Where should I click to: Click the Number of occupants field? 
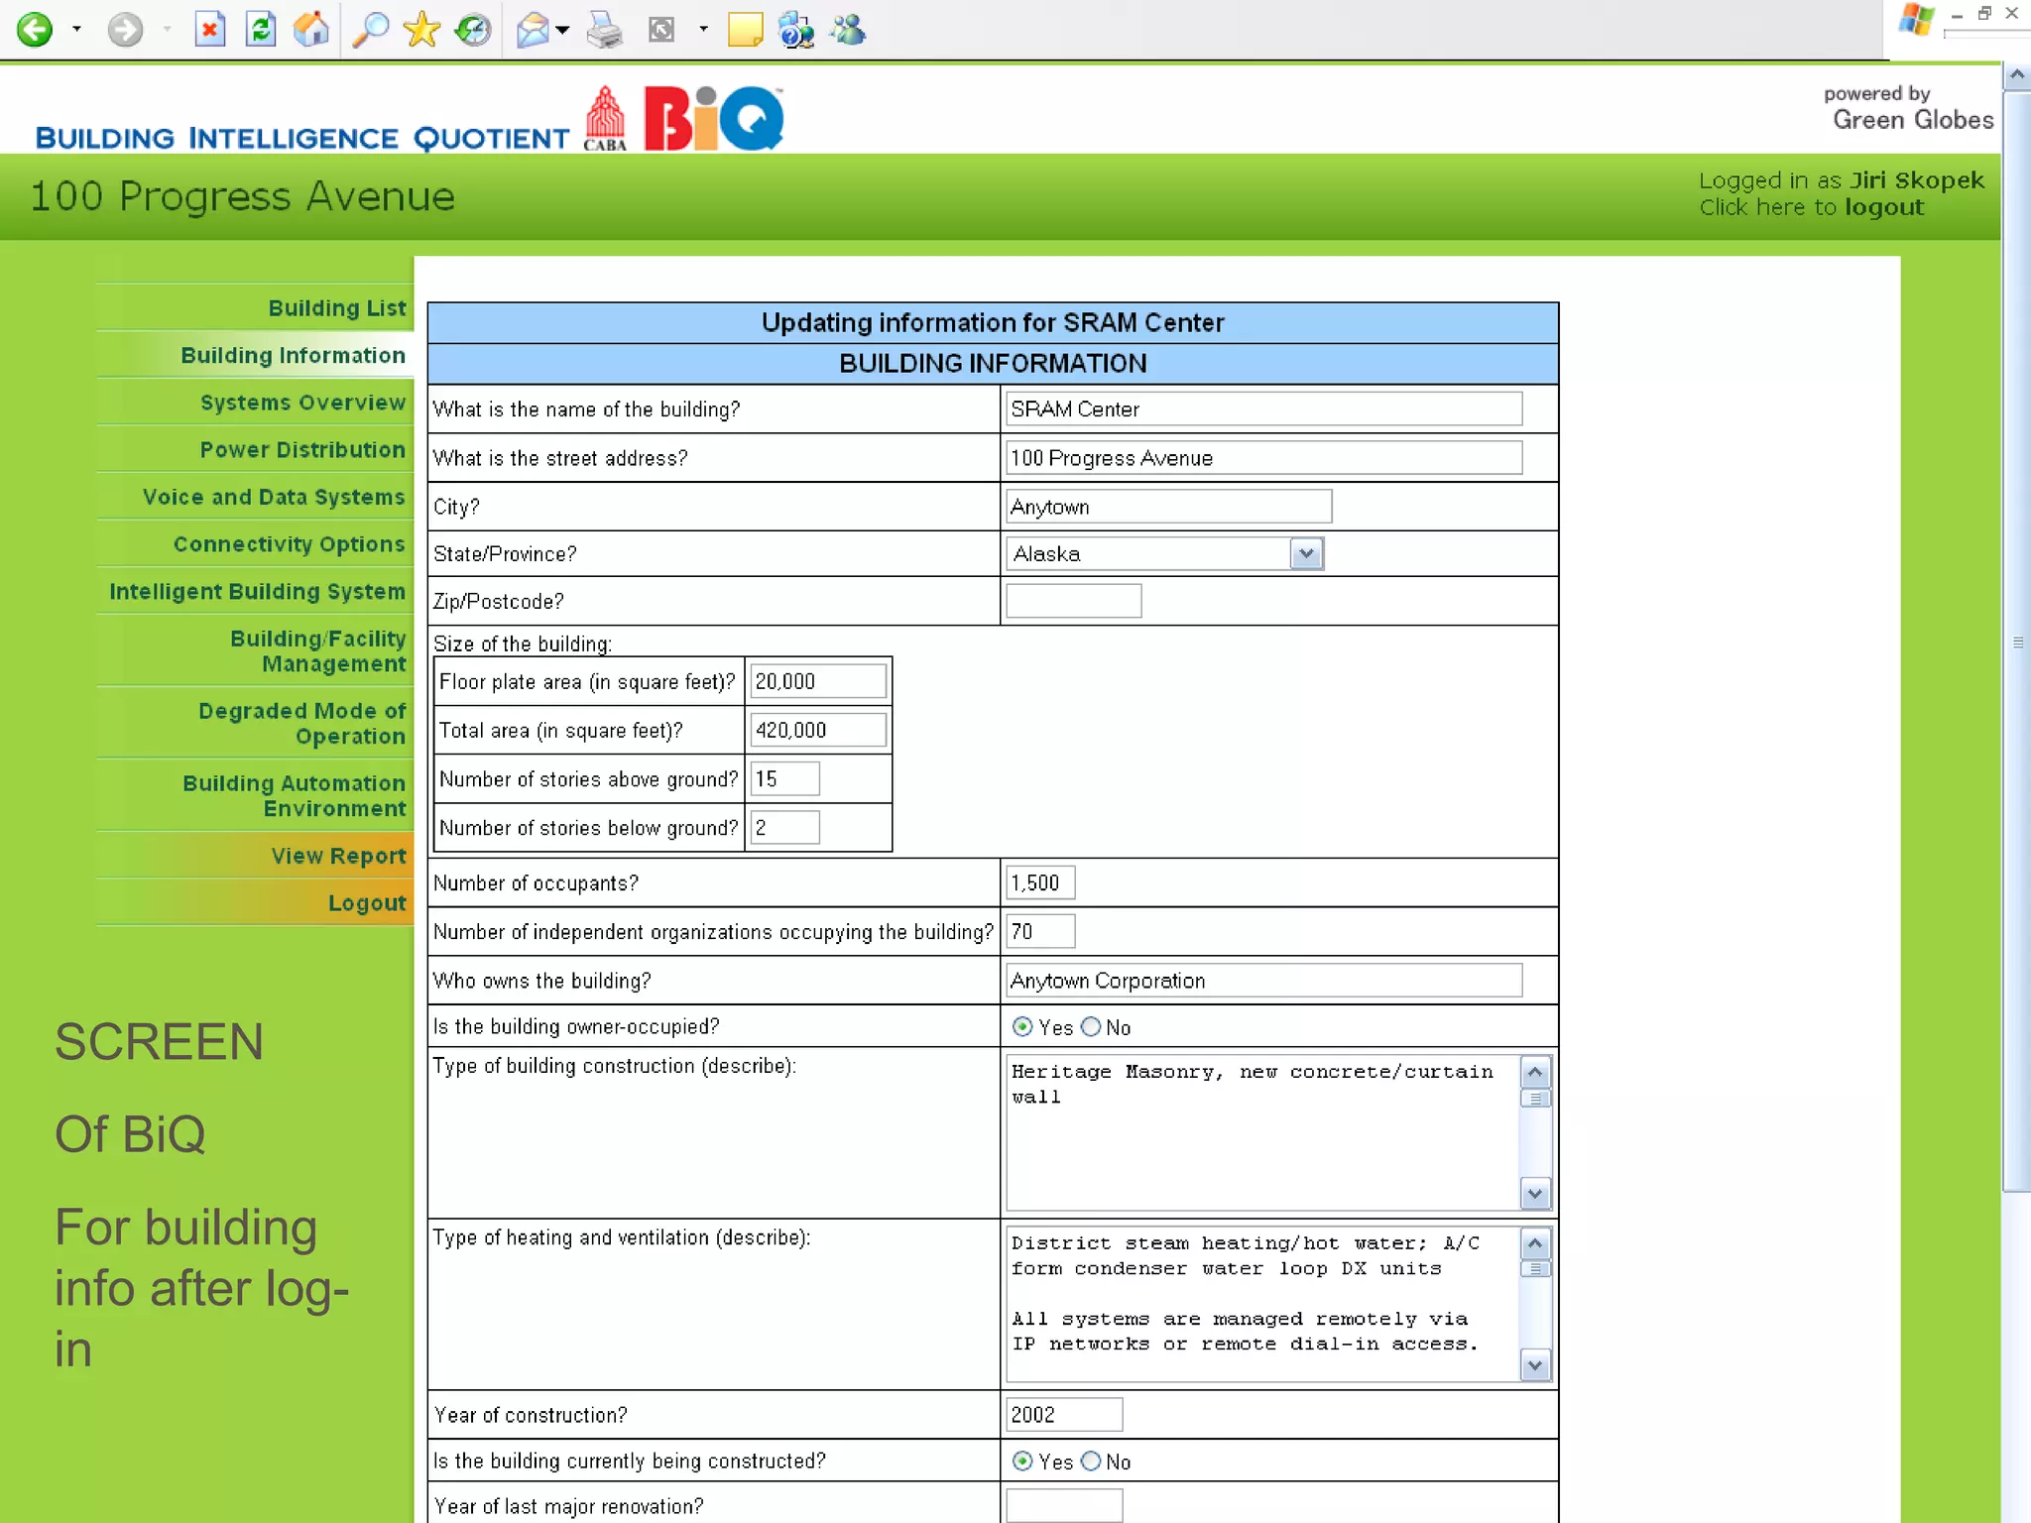coord(1040,882)
